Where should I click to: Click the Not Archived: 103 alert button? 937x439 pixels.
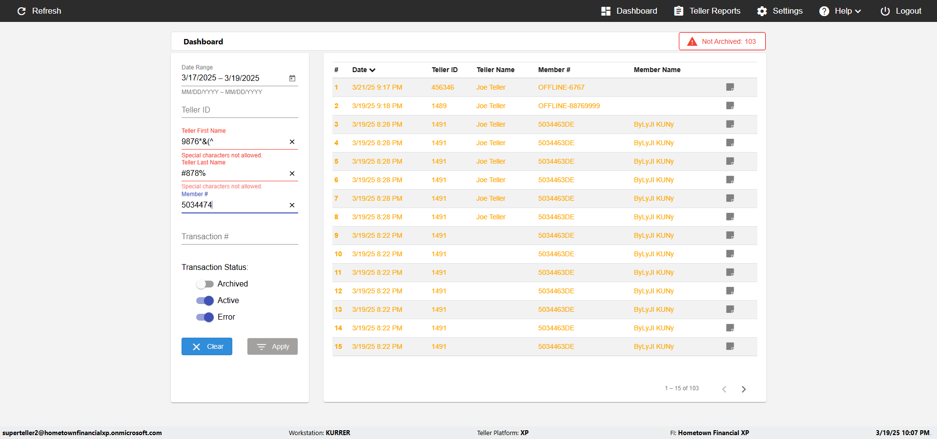(722, 41)
